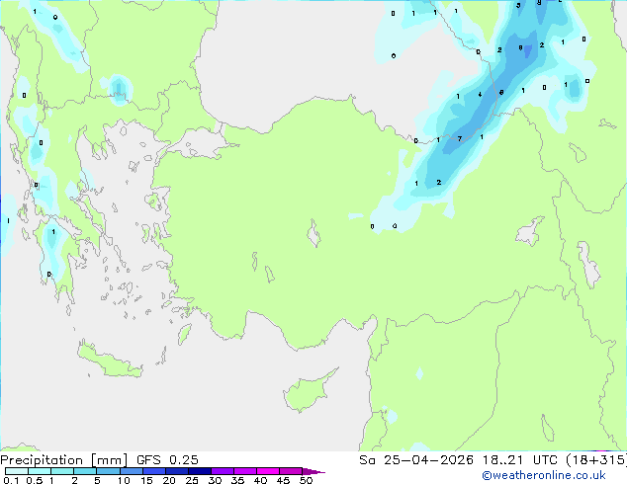This screenshot has height=484, width=627.
Task: Pick the 0.1–0.5 mm lightest legend swatch
Action: [17, 471]
